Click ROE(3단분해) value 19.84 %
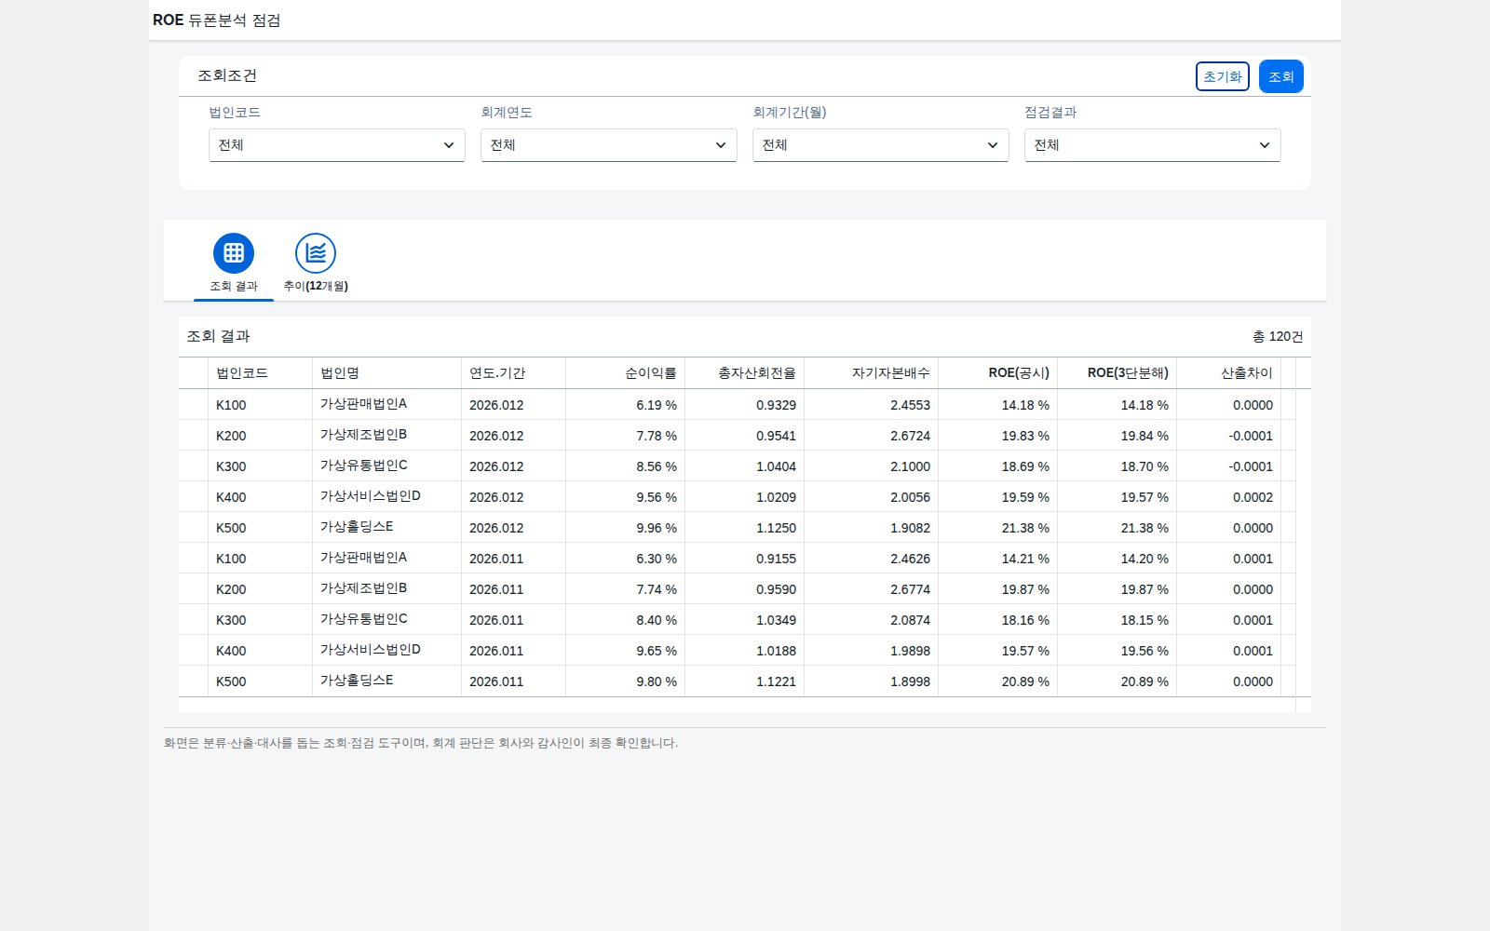Image resolution: width=1490 pixels, height=931 pixels. (x=1145, y=436)
